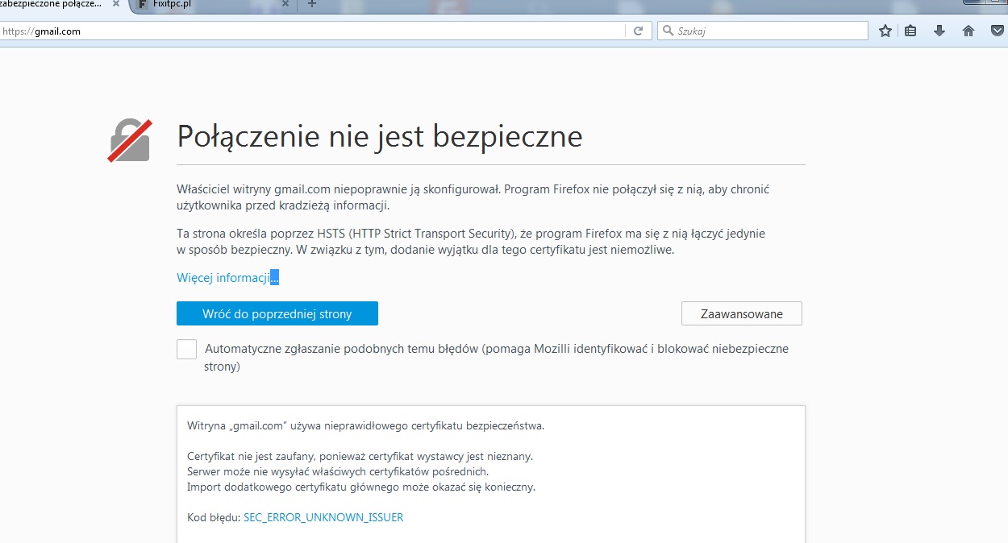Bookmark this page with the star icon
1008x543 pixels.
pos(885,31)
